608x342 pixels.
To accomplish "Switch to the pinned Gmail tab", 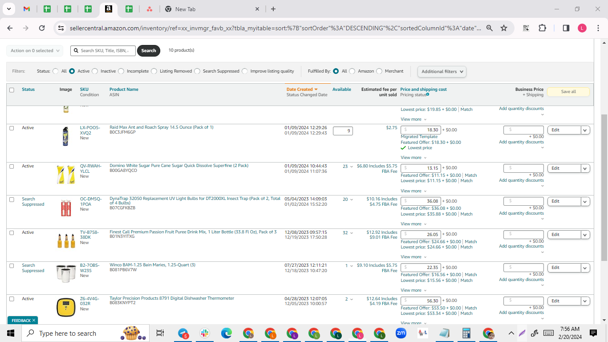I will pos(27,9).
